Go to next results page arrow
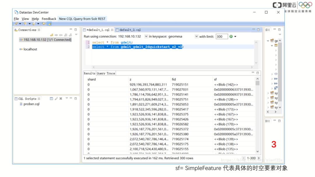This screenshot has width=315, height=177. (x=258, y=158)
